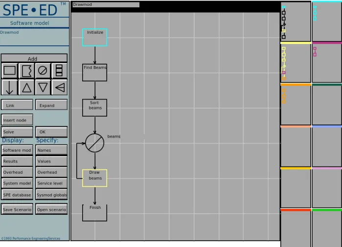This screenshot has height=247, width=342.
Task: Open the amber-bar empty thumbnail
Action: point(296,187)
